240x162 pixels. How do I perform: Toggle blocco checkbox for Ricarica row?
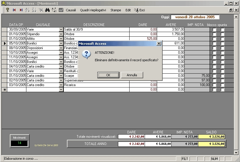[x=214, y=85]
